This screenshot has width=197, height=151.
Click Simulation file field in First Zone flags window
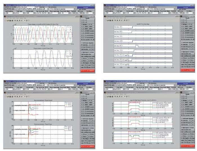coord(126,7)
